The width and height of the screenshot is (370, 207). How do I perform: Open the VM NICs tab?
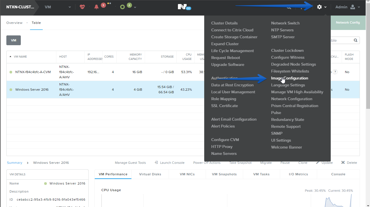click(187, 174)
